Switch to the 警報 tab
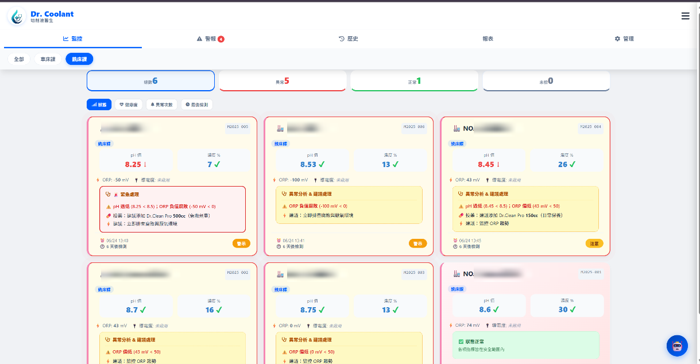 coord(210,38)
